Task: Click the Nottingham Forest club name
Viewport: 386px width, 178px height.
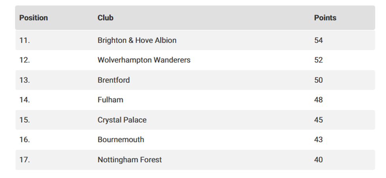Action: click(130, 160)
